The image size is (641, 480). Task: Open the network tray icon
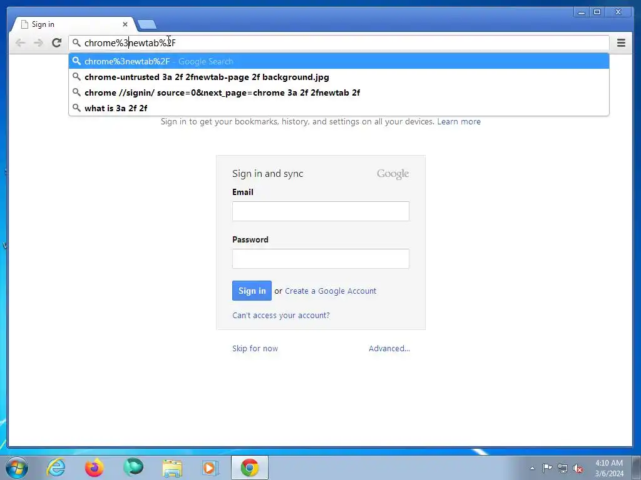pos(563,468)
